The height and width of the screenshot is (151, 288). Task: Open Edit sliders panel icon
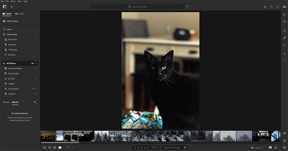click(x=285, y=21)
